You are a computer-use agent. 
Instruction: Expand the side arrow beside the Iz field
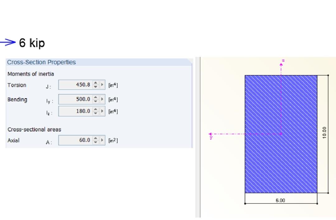[102, 111]
